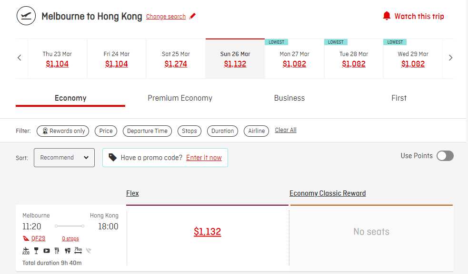Select the $1,132 Flex fare

[207, 232]
